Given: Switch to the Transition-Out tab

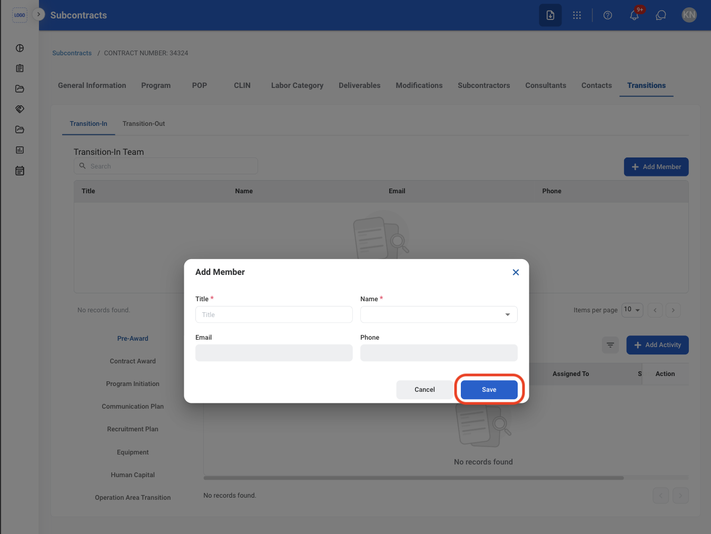Looking at the screenshot, I should 144,124.
